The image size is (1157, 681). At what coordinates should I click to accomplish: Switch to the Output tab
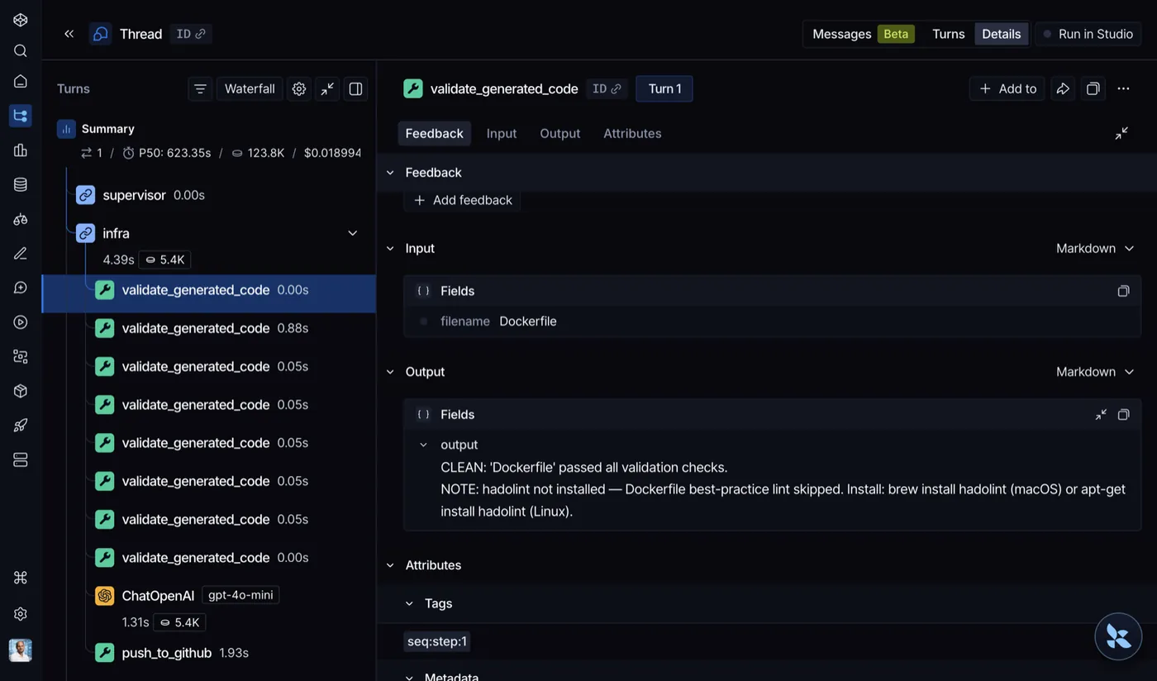coord(560,133)
